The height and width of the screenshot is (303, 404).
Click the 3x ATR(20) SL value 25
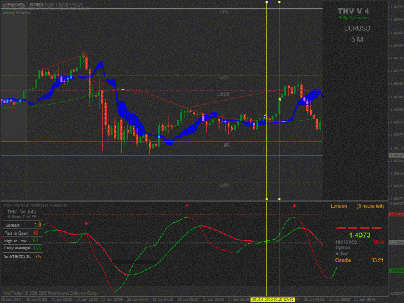[x=38, y=256]
